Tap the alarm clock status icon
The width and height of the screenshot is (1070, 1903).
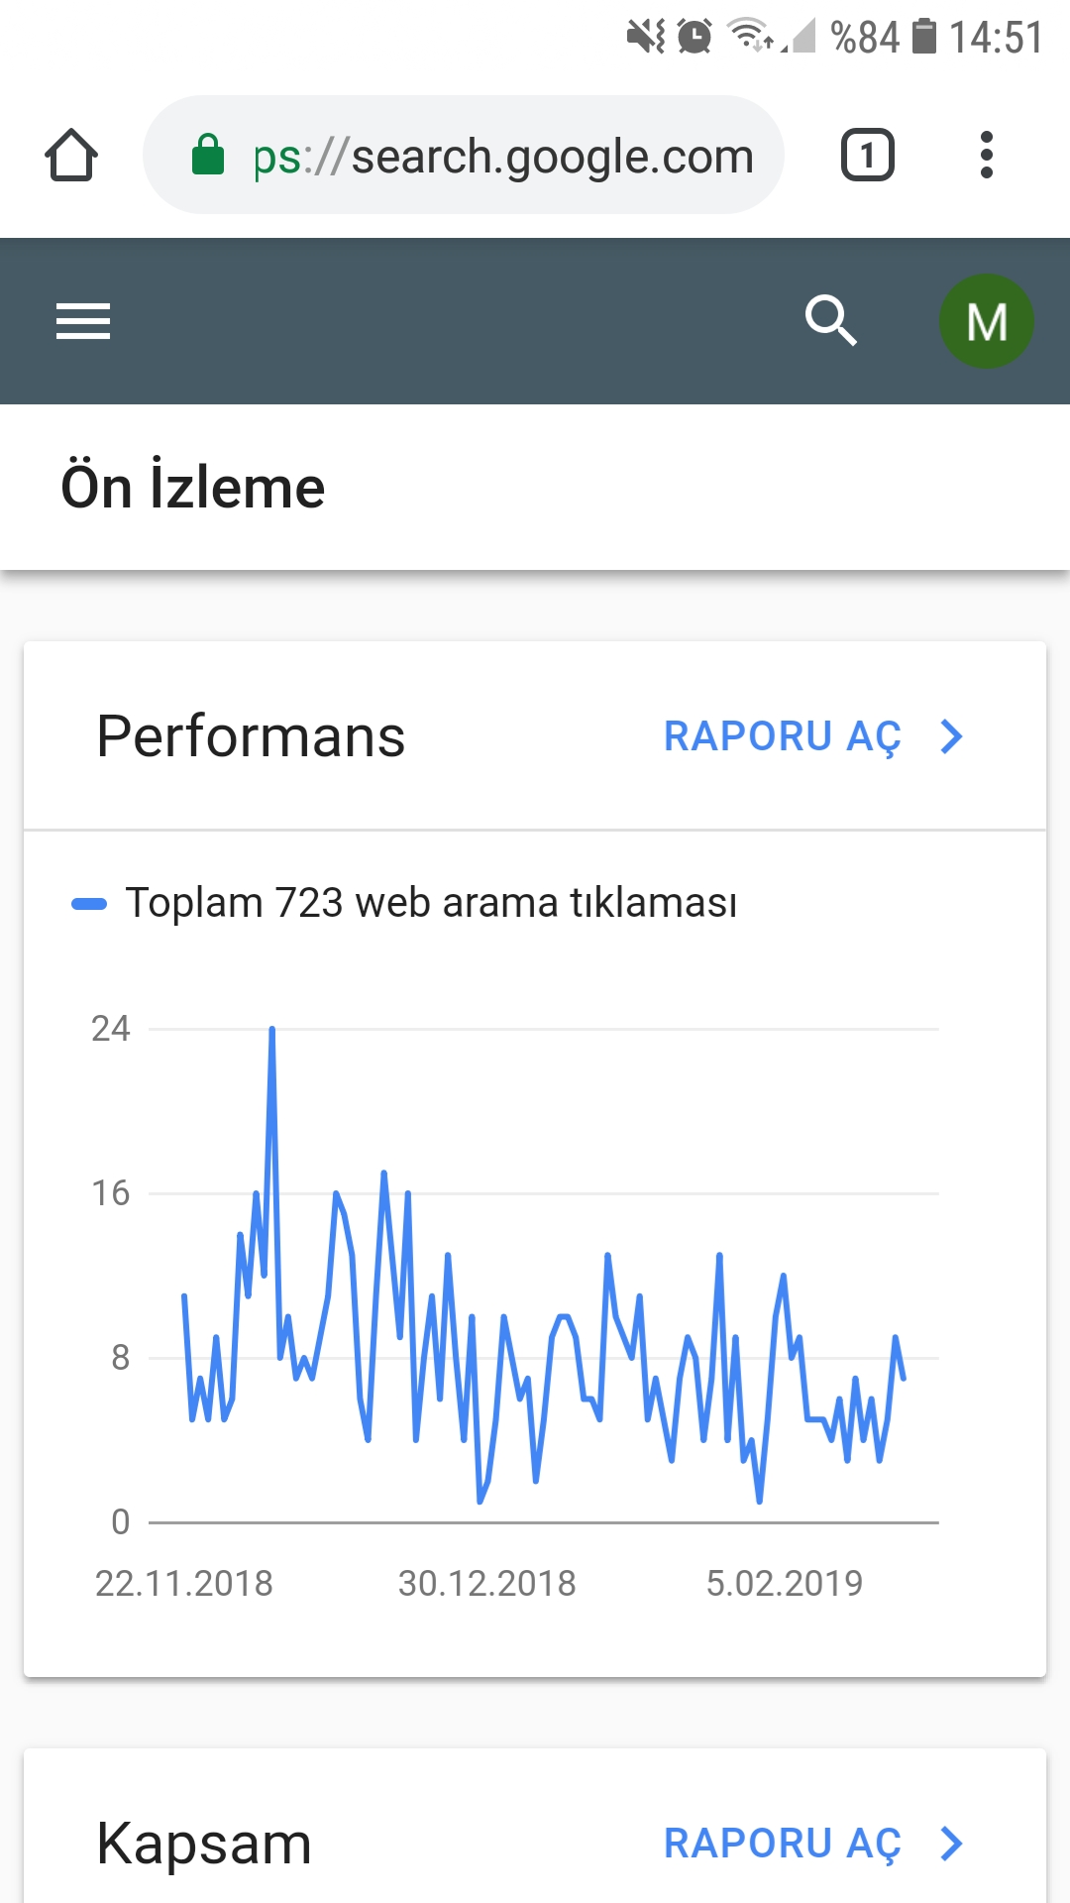pos(695,37)
